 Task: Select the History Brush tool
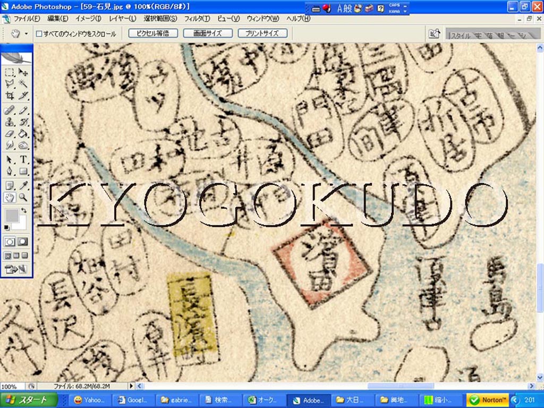coord(23,122)
